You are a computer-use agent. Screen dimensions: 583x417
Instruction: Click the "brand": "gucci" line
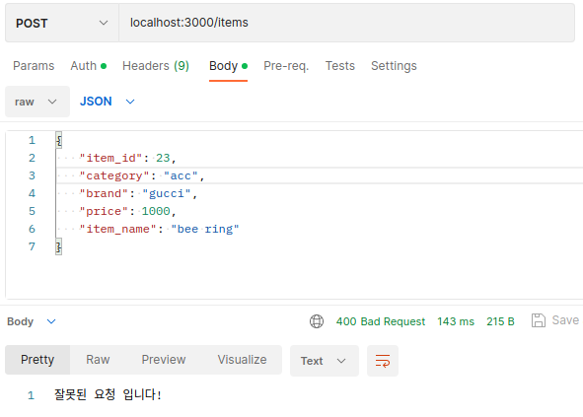pyautogui.click(x=138, y=193)
